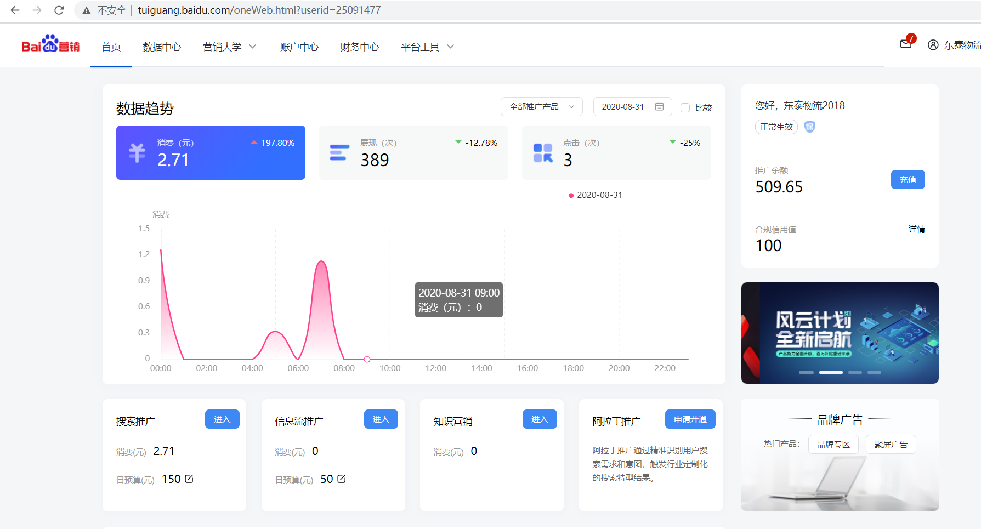Enter 知识营销 with 进入 button
Screen dimensions: 981x529
[x=540, y=419]
